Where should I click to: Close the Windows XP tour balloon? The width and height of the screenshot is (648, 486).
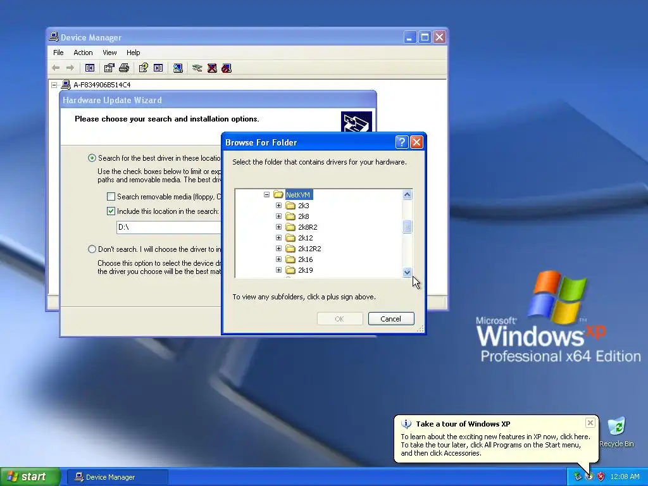coord(590,423)
